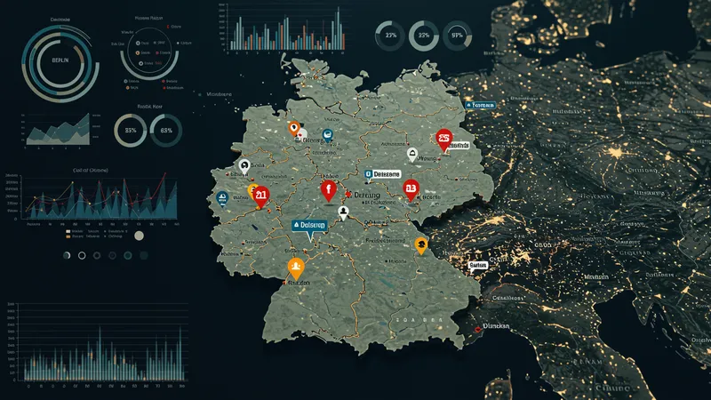
Task: Select the first dot in the indicator row
Action: pos(67,256)
